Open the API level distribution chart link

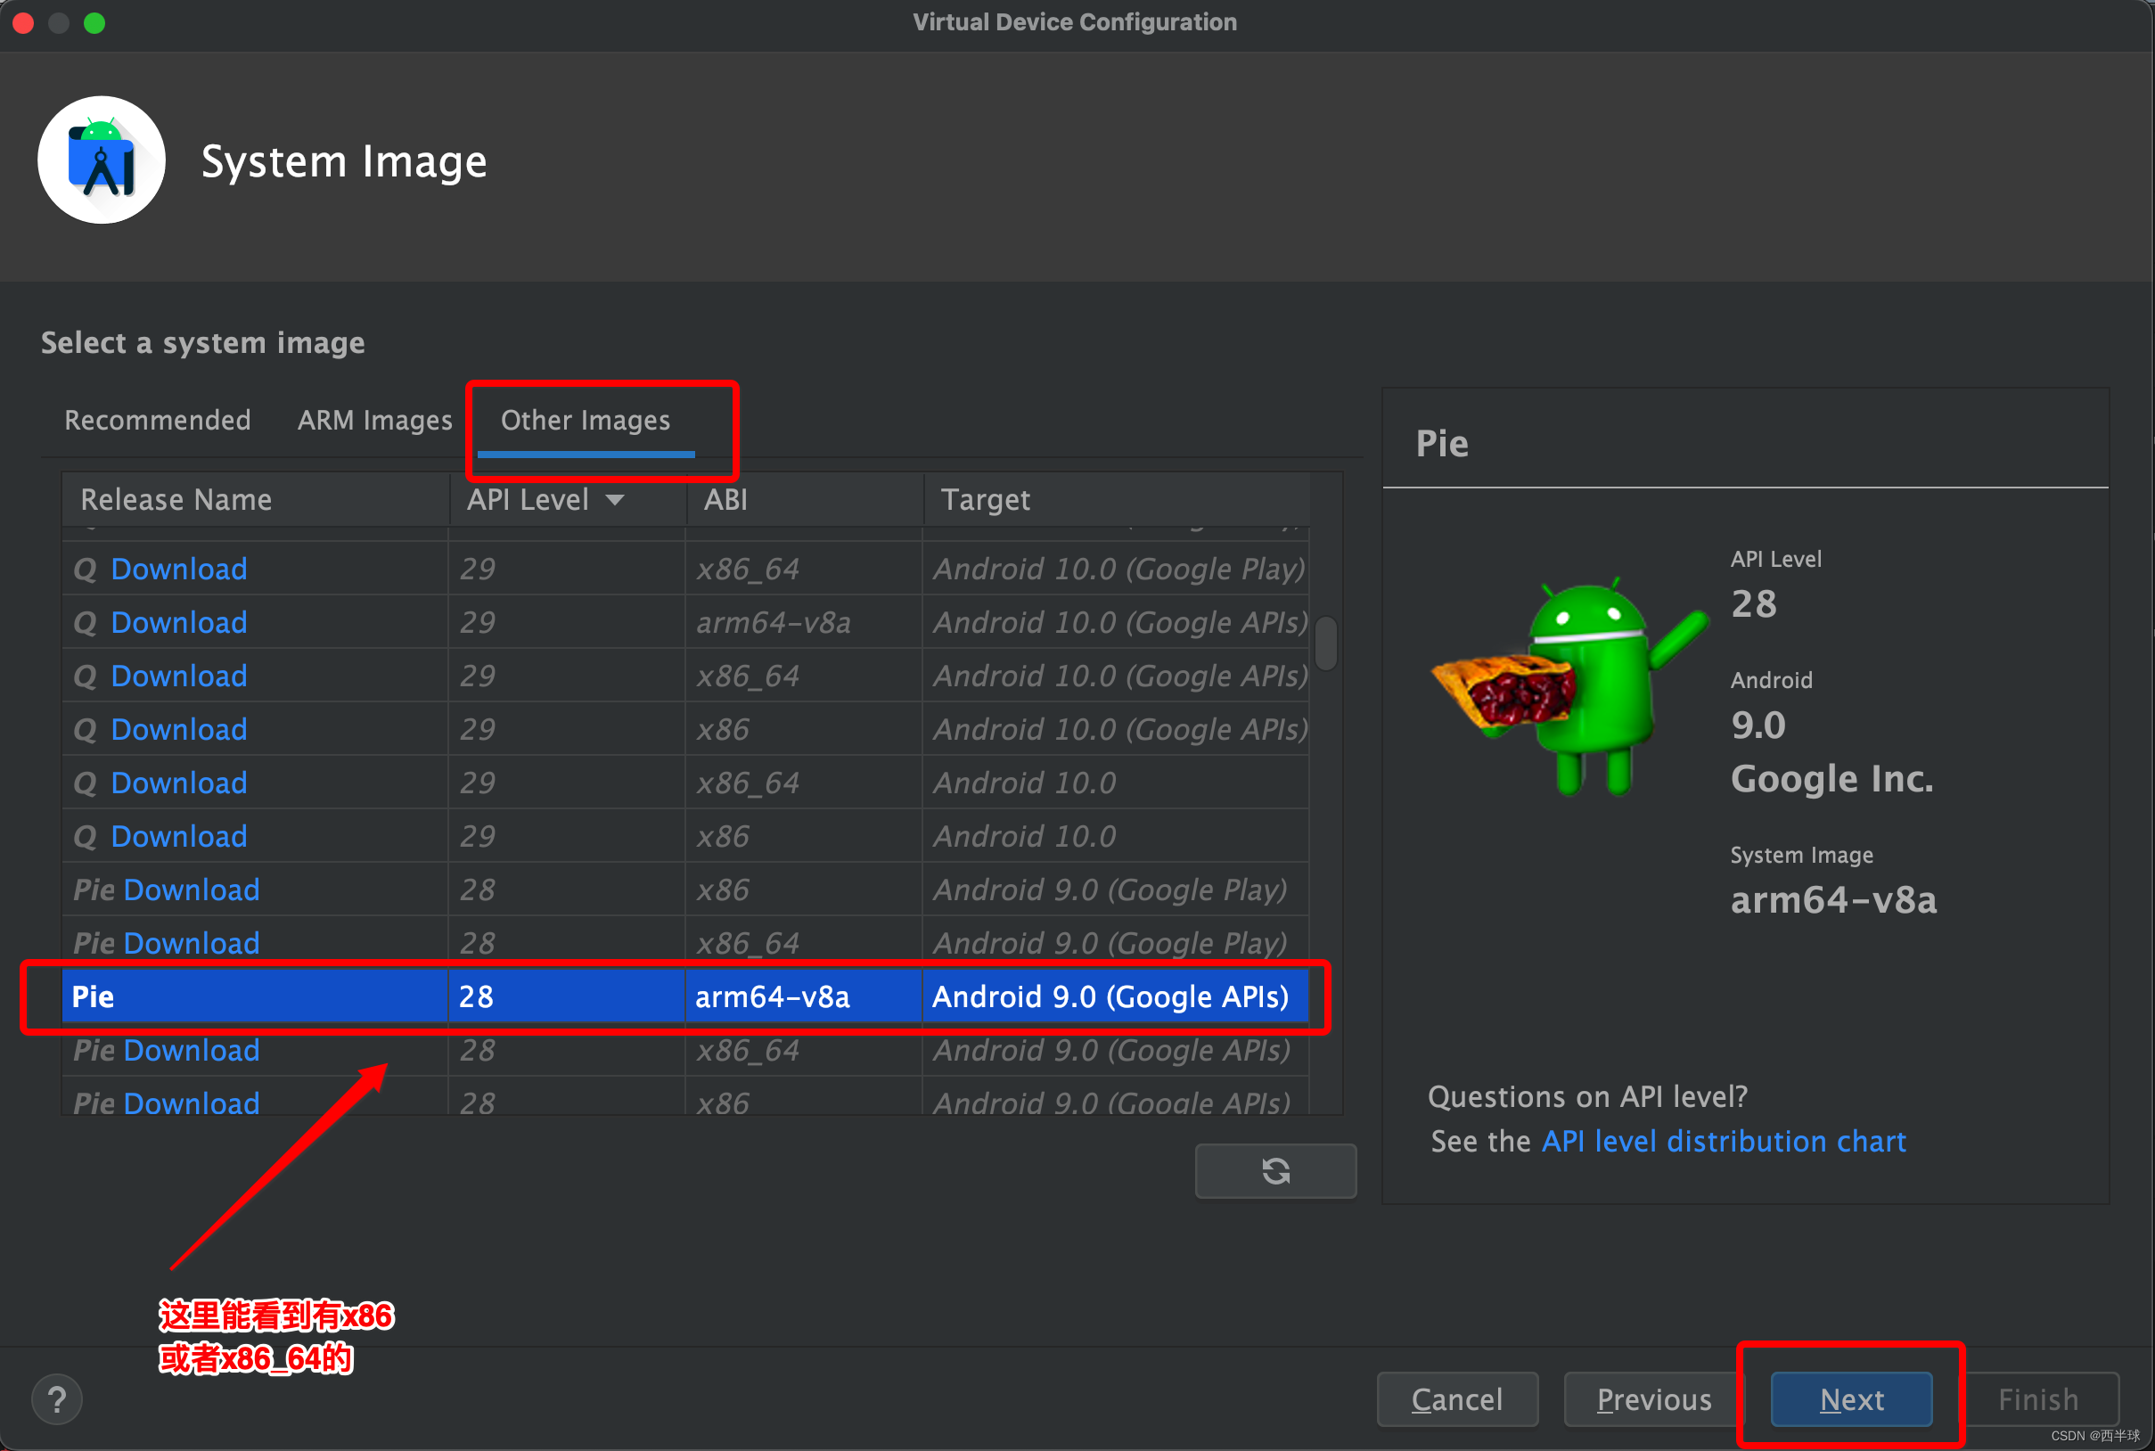(1723, 1141)
